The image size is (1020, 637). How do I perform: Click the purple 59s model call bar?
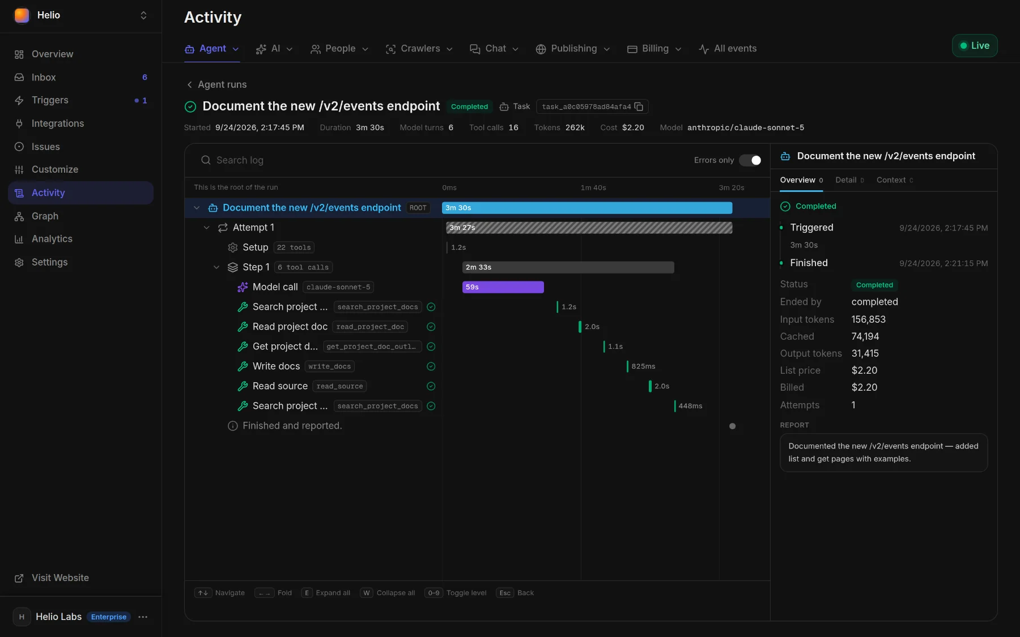point(503,287)
